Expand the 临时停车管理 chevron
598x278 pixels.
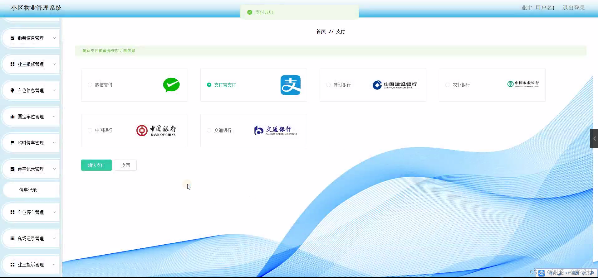pyautogui.click(x=54, y=143)
